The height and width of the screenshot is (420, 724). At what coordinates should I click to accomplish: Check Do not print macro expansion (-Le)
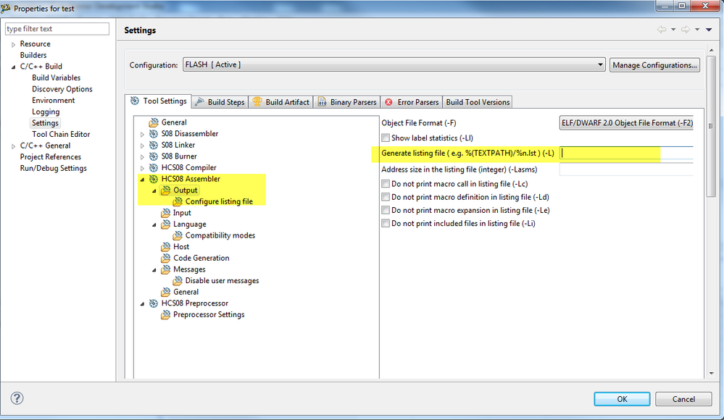coord(386,210)
